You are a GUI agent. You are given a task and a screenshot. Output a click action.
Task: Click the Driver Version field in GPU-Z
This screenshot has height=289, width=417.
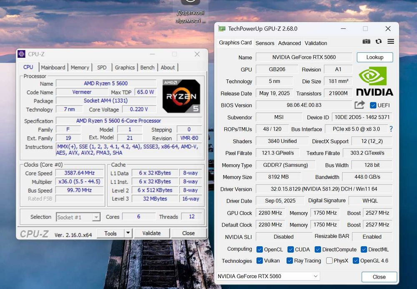324,189
